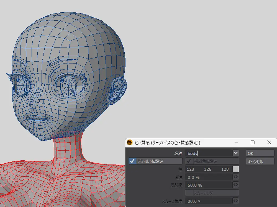Confirm the surface settings with OK
277x207 pixels.
(x=260, y=153)
